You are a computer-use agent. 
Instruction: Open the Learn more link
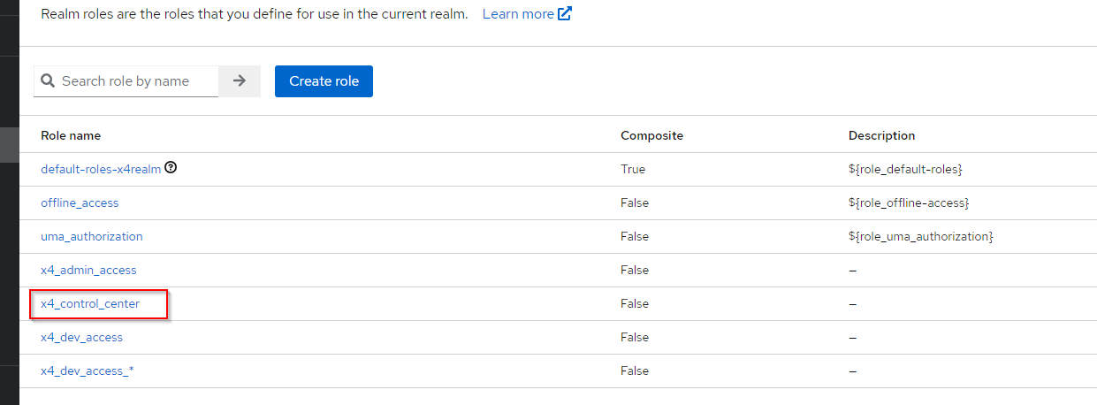coord(518,14)
